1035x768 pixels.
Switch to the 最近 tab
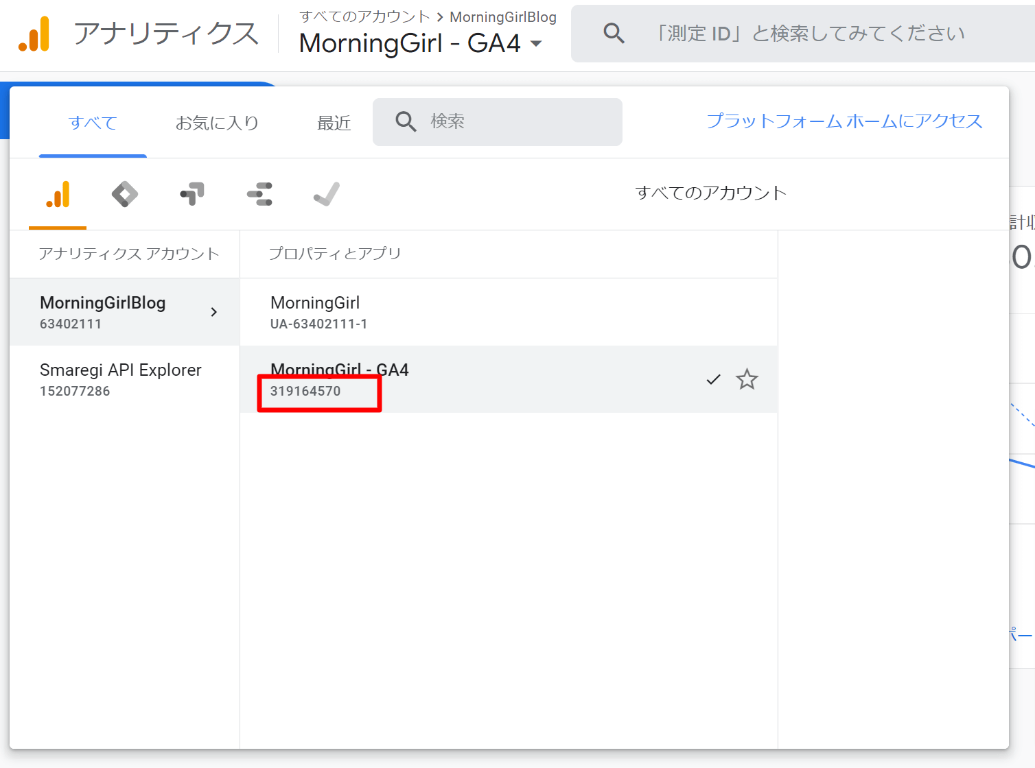coord(334,123)
